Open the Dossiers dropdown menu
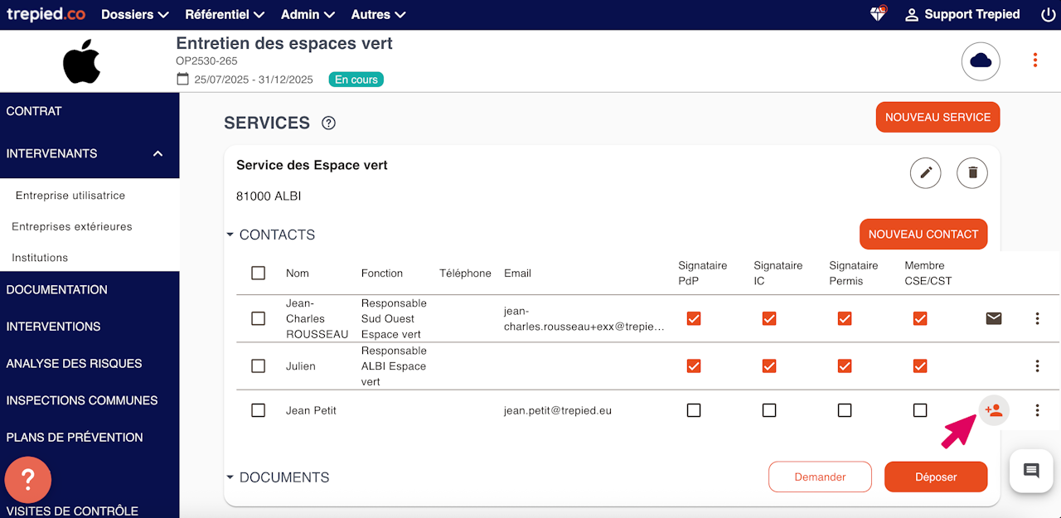 click(x=135, y=14)
